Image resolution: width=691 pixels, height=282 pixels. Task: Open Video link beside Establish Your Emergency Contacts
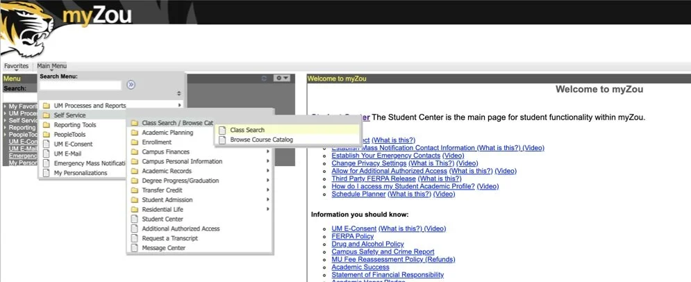[453, 156]
